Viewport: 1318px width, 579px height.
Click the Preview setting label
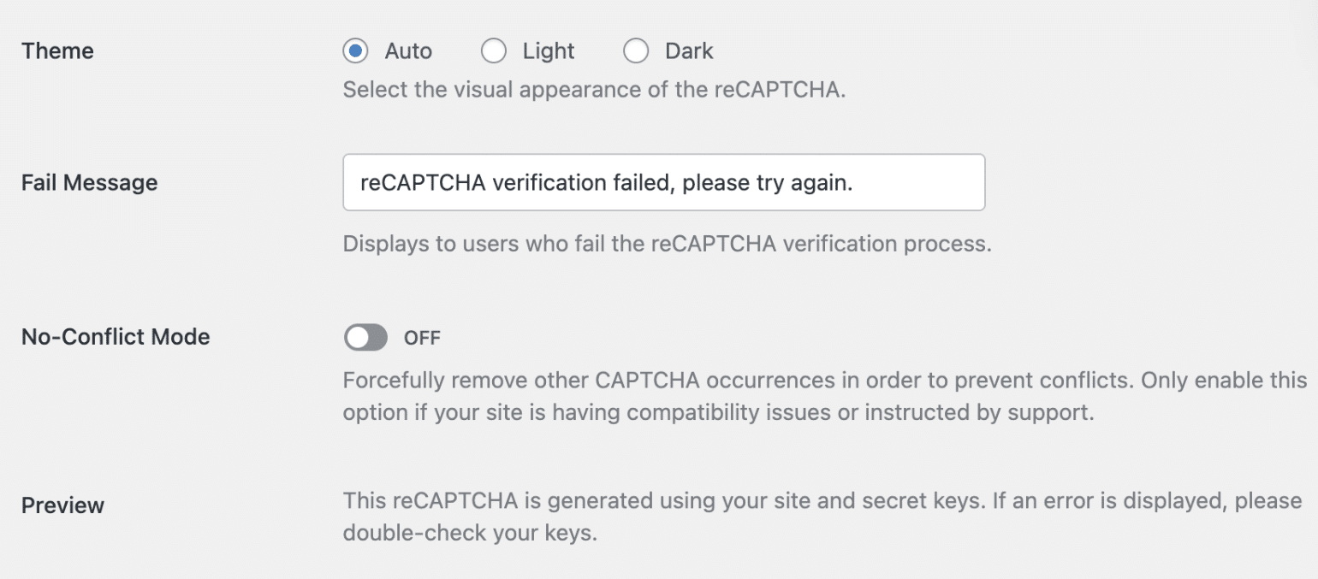click(x=62, y=505)
